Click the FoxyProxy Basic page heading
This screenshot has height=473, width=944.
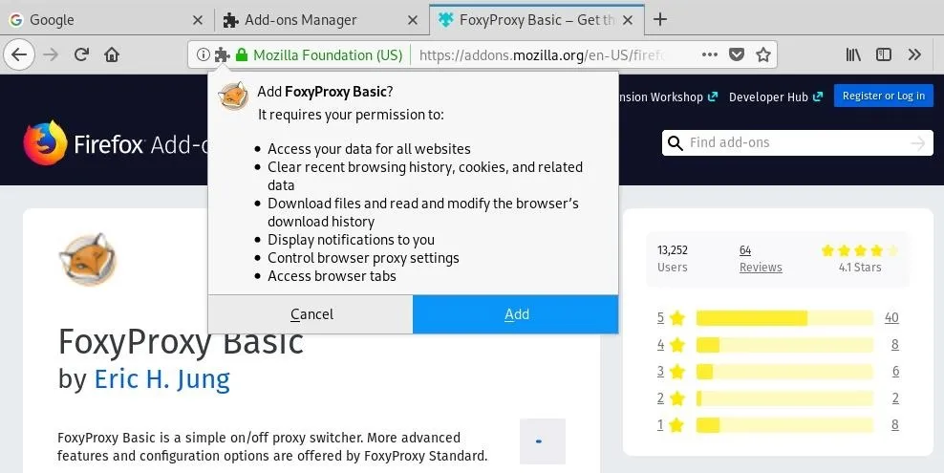tap(182, 342)
